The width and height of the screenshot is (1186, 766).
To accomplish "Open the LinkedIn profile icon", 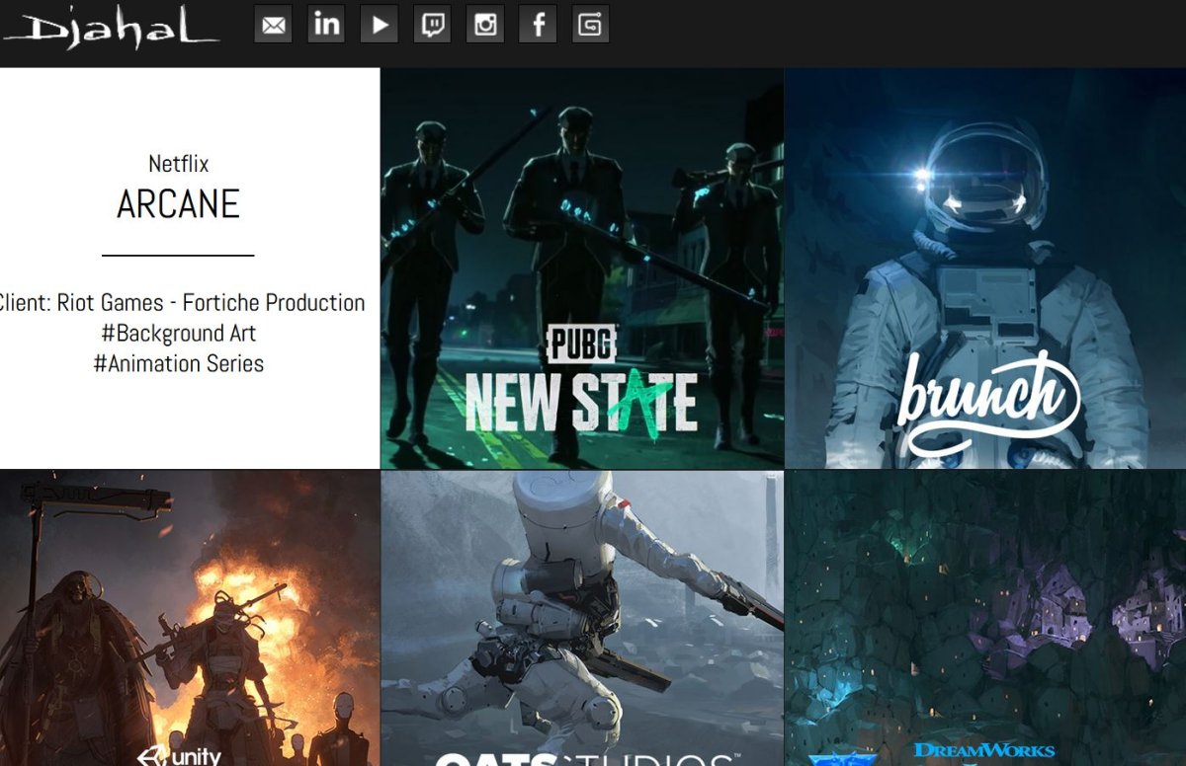I will pyautogui.click(x=326, y=25).
